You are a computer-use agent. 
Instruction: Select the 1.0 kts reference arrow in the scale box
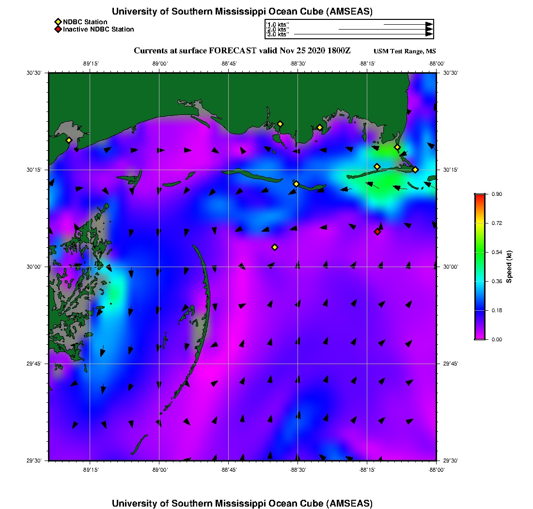[x=407, y=24]
